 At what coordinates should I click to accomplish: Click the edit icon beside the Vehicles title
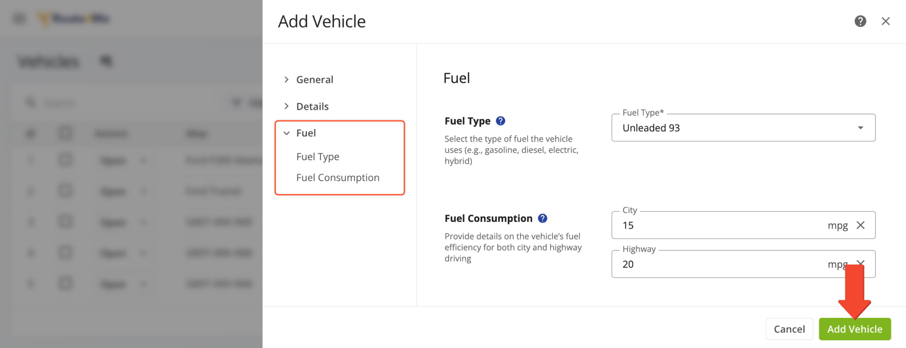105,62
